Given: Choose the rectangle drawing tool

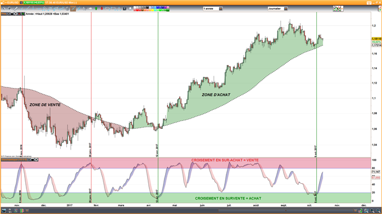Looking at the screenshot, I should coord(113,8).
